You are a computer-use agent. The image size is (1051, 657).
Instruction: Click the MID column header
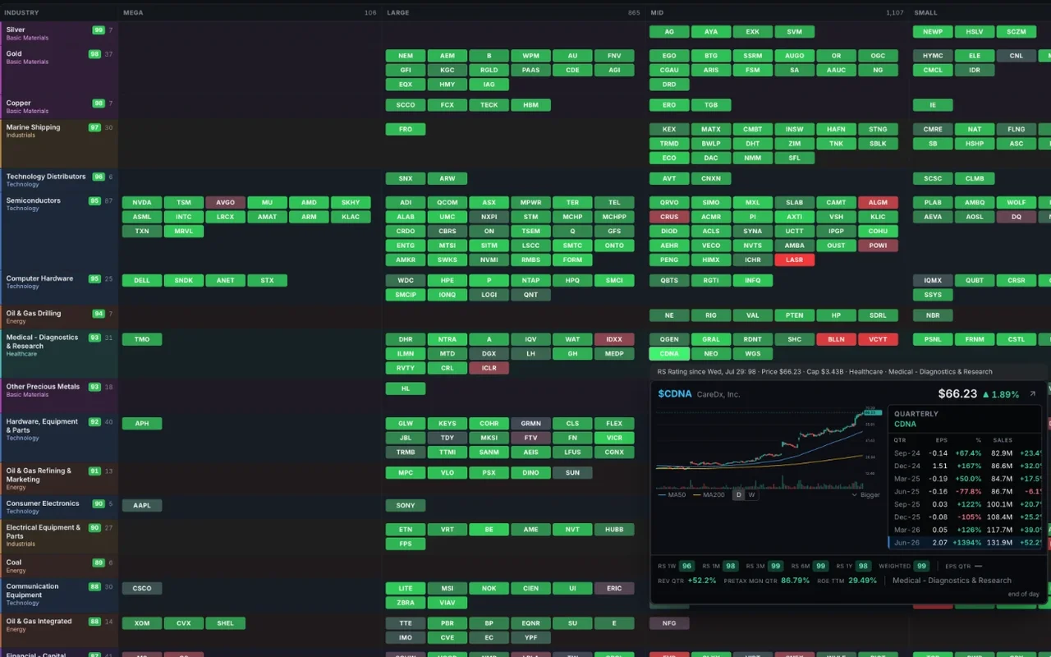(x=657, y=12)
